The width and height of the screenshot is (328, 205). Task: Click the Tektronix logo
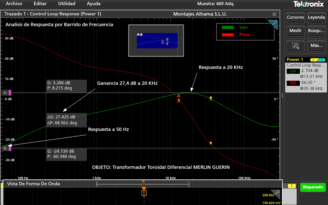pyautogui.click(x=309, y=4)
